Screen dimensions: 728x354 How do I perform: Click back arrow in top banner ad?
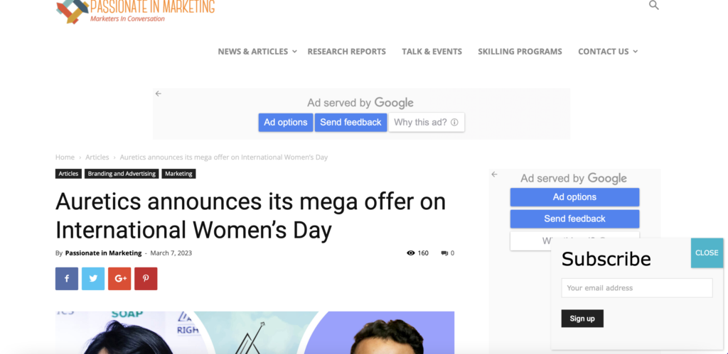click(x=159, y=94)
